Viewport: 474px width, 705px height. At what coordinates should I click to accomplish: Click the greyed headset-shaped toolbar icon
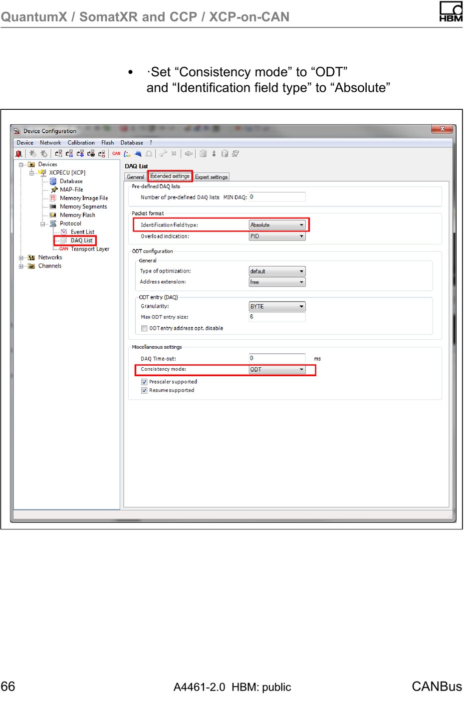148,154
